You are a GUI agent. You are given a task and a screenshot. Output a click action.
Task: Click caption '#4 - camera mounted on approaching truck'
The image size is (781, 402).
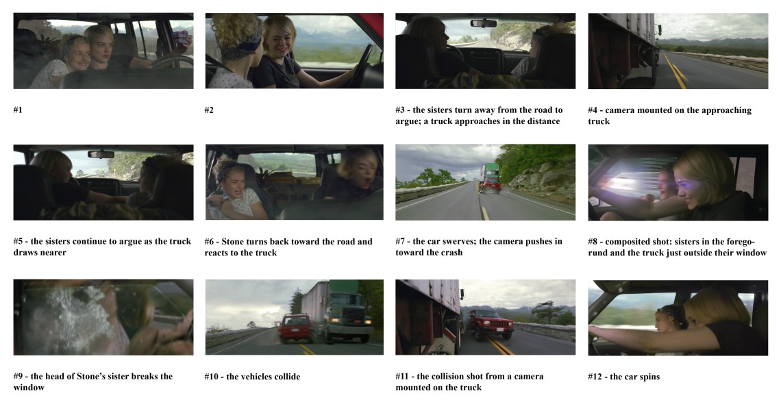[669, 116]
